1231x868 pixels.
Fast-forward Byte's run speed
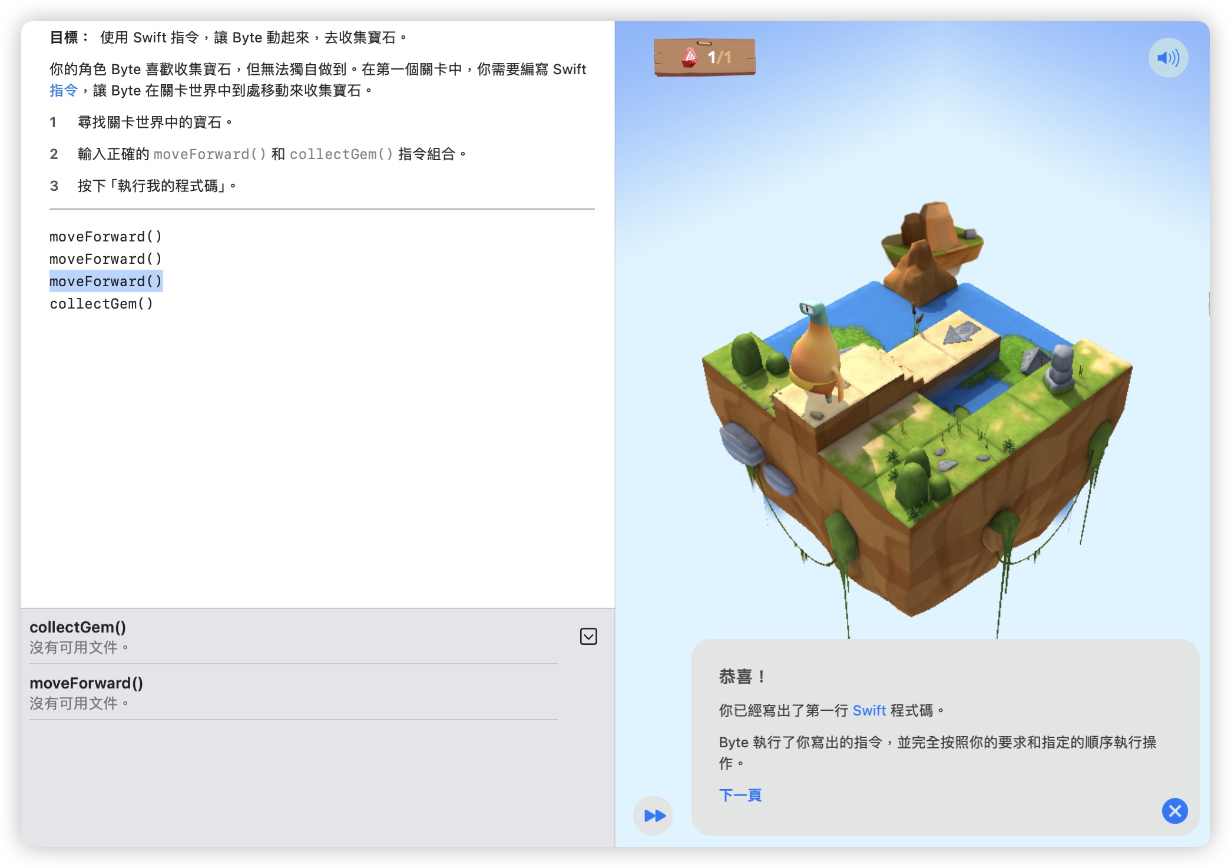653,816
